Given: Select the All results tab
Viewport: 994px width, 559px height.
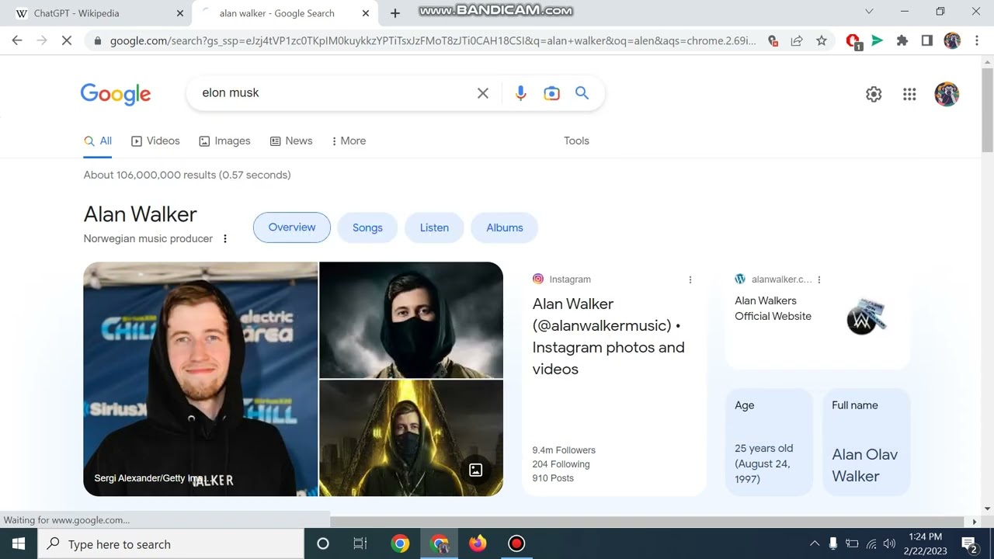Looking at the screenshot, I should 99,141.
